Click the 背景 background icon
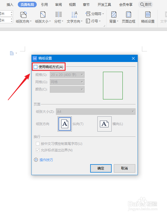This screenshot has width=167, height=215. [x=114, y=15]
